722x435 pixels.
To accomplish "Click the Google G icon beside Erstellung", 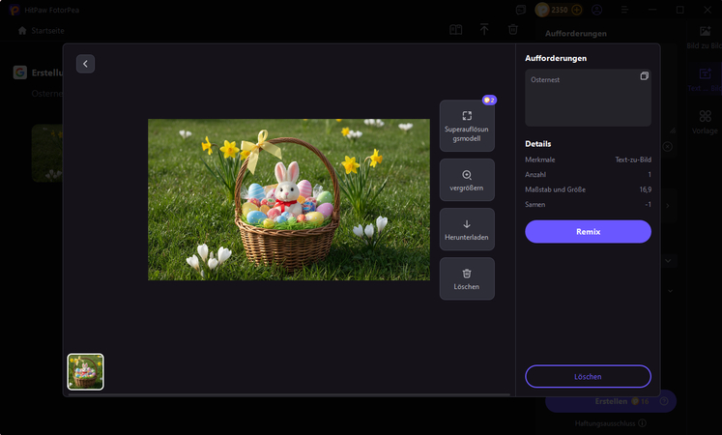I will (19, 72).
